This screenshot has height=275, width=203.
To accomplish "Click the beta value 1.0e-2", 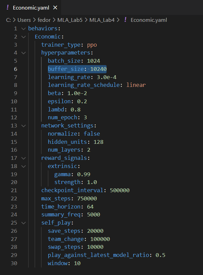I will [77, 93].
